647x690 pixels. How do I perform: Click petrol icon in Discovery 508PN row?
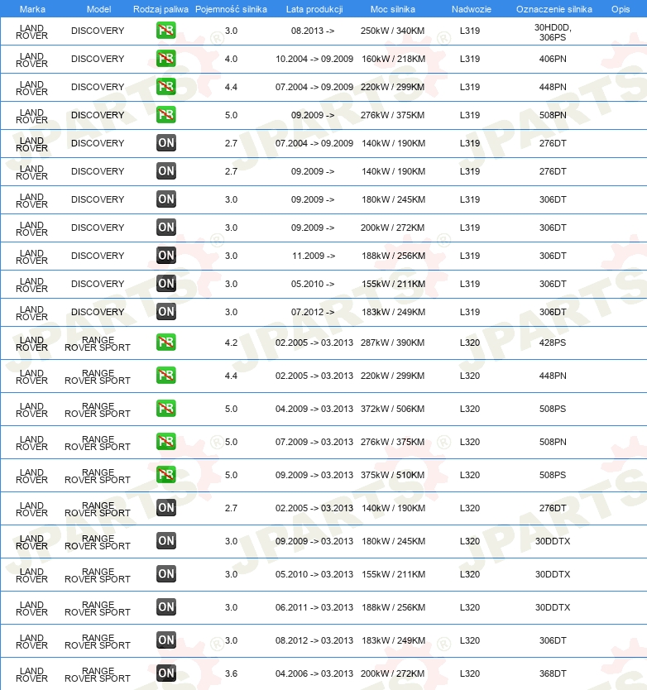pos(166,115)
